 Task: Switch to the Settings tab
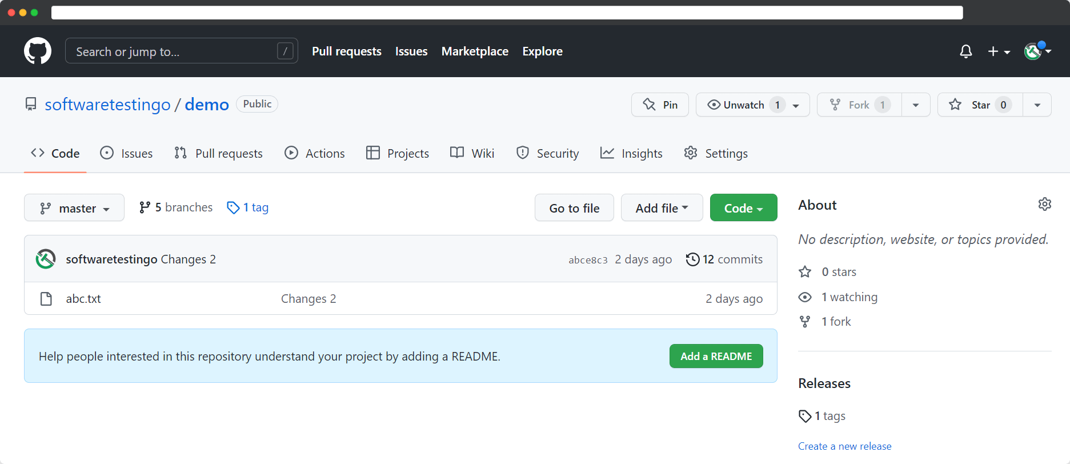716,153
